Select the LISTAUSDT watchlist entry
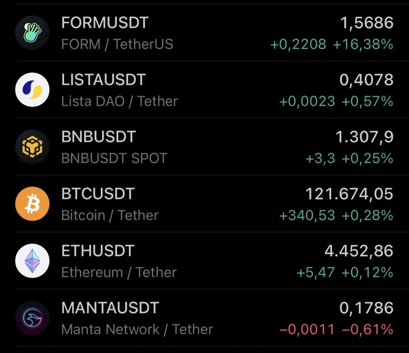409x353 pixels. [204, 90]
